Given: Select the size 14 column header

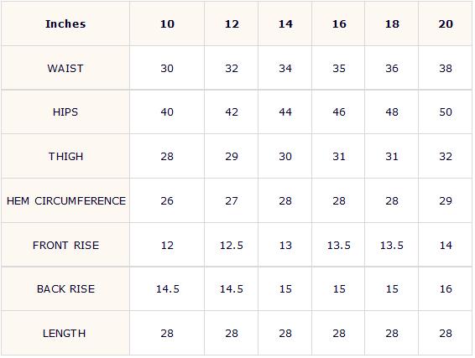Looking at the screenshot, I should point(285,24).
